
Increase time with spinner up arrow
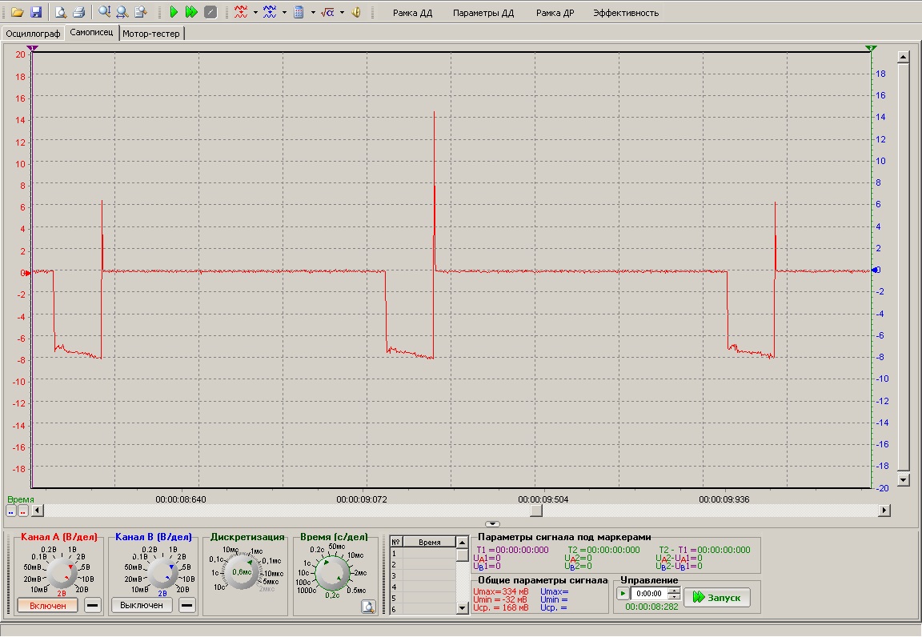pos(675,590)
